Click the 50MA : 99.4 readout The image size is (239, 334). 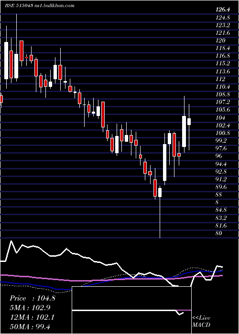click(x=30, y=326)
